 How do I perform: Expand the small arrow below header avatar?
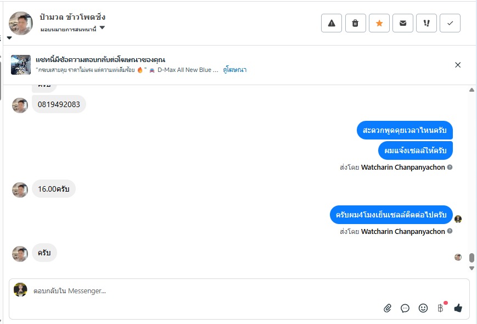[9, 38]
